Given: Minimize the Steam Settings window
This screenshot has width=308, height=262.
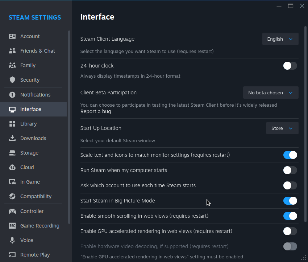Looking at the screenshot, I should 279,6.
